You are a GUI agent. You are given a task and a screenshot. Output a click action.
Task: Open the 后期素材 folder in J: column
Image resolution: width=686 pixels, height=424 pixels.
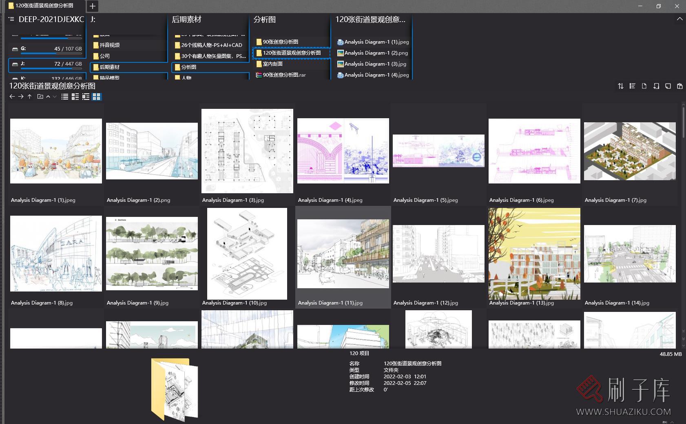pos(109,67)
